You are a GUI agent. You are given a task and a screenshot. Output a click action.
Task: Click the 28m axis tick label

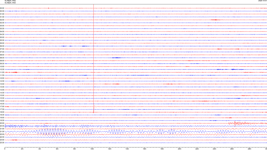pyautogui.click(x=249, y=149)
